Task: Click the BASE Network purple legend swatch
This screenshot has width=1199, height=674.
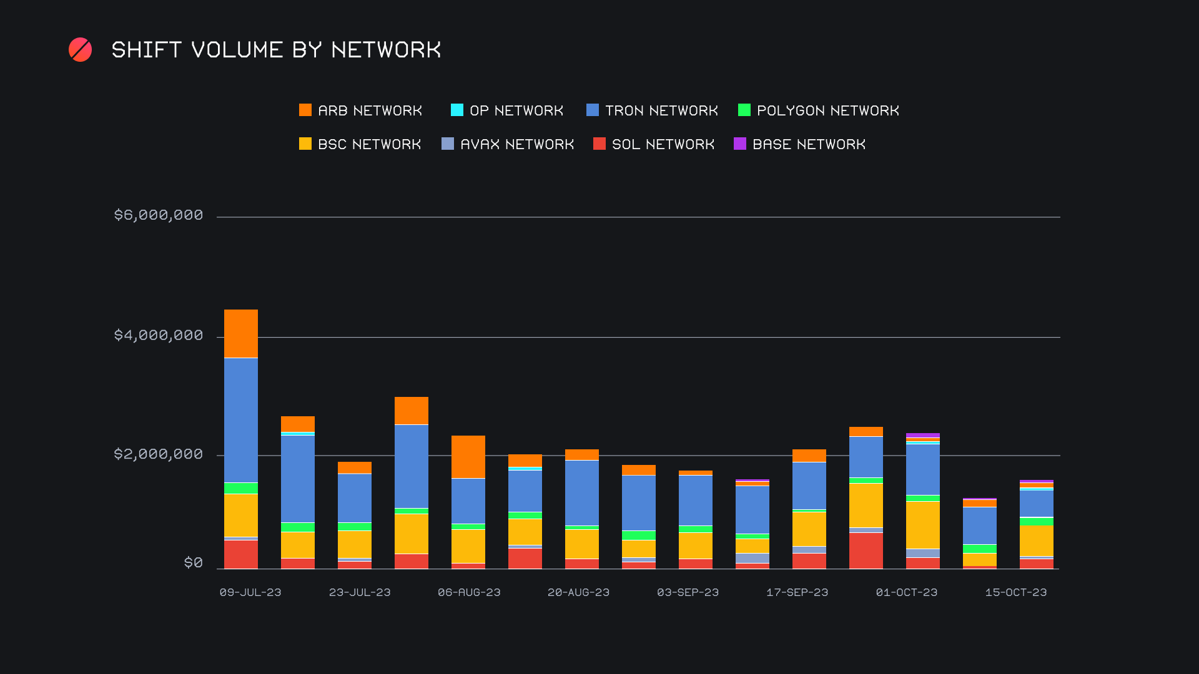Action: [739, 144]
